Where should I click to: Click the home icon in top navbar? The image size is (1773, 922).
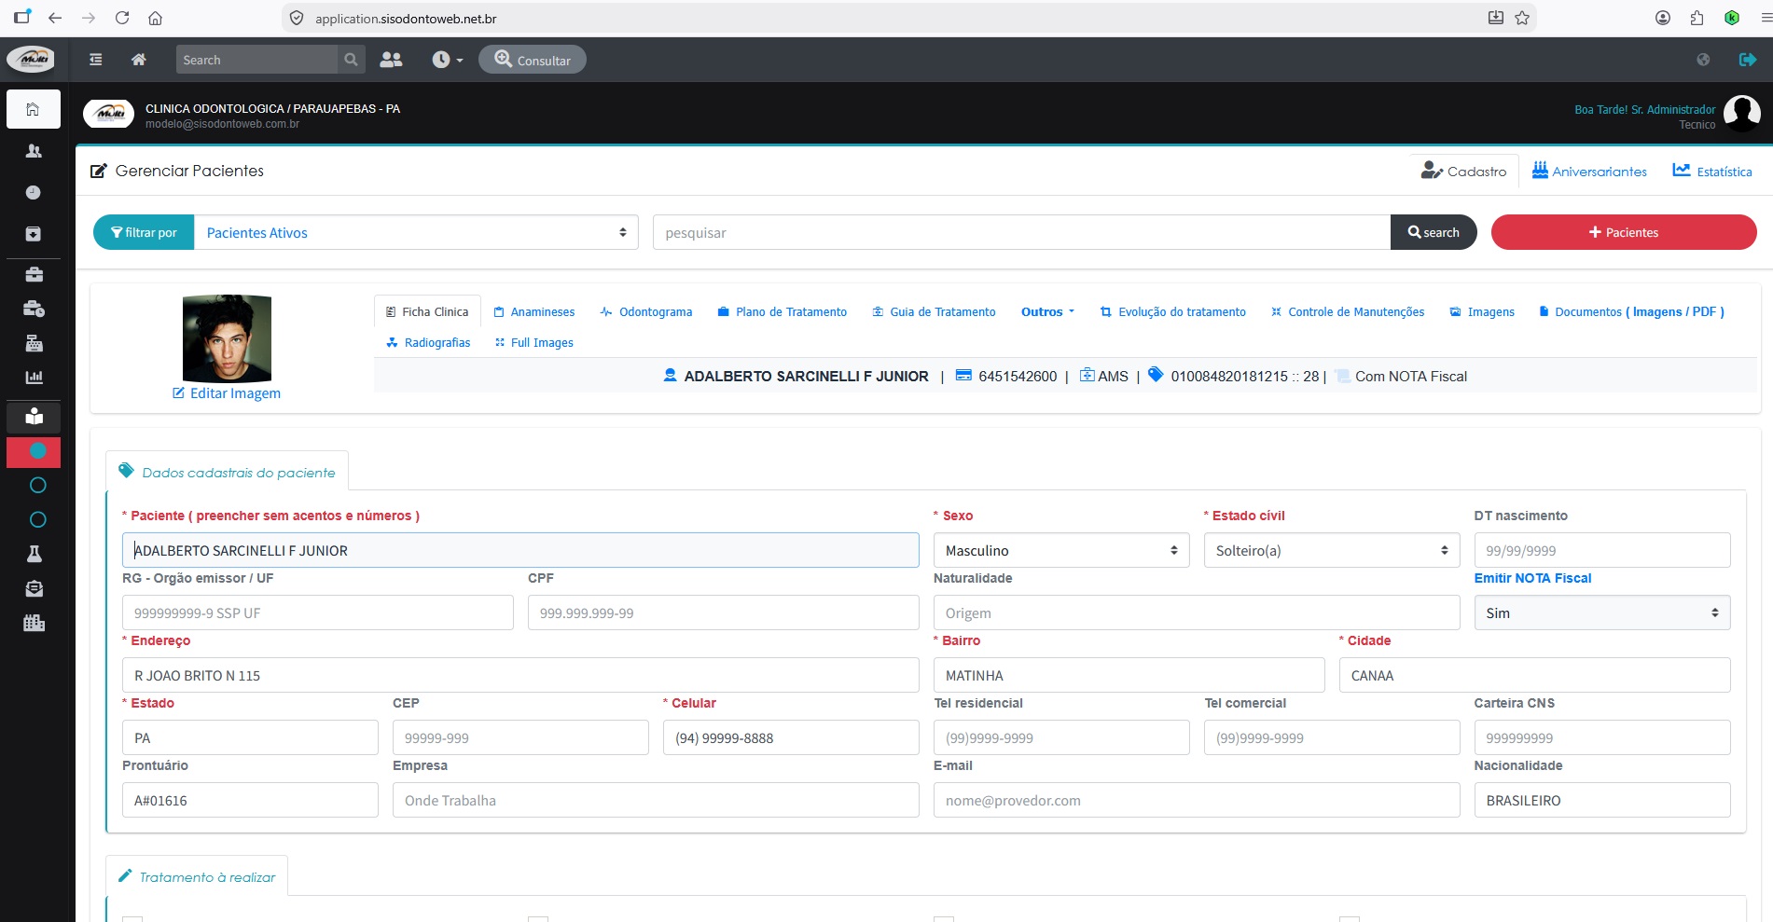point(139,60)
